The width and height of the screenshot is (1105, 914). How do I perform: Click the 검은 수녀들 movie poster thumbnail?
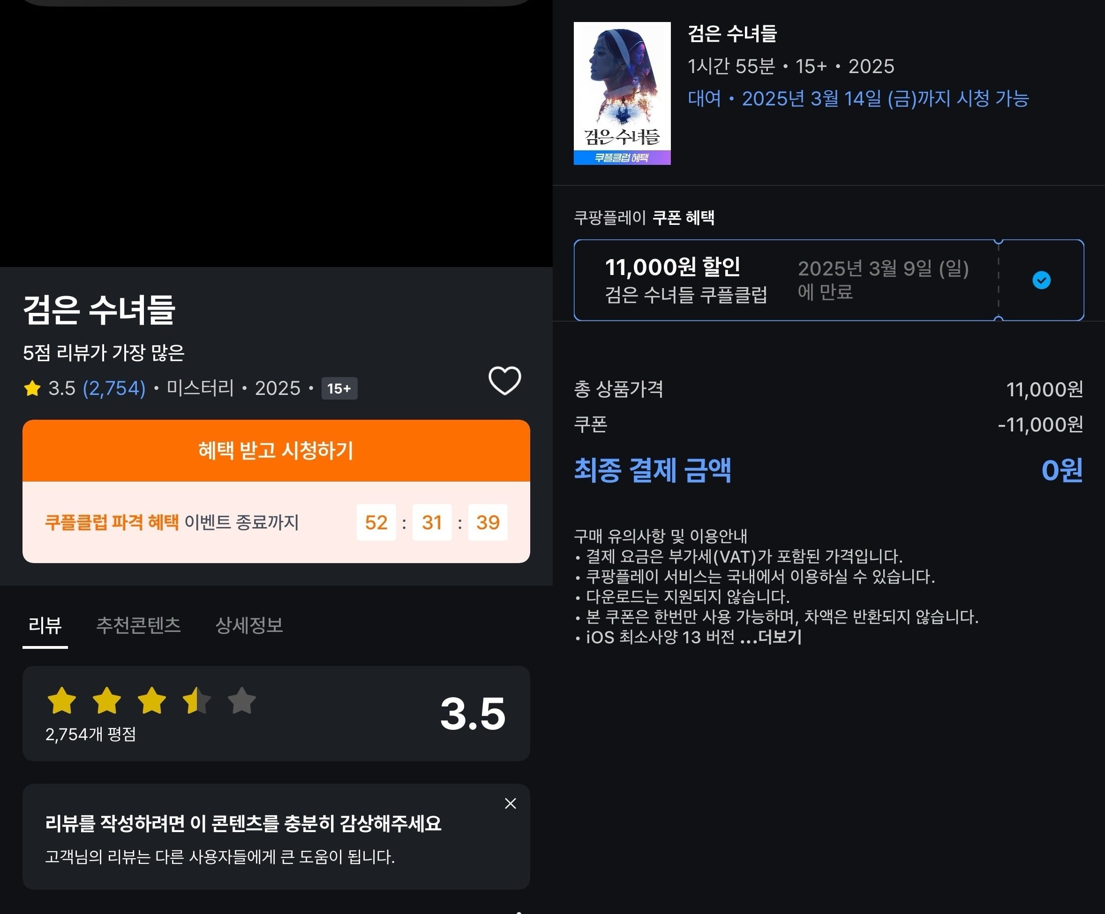tap(622, 93)
